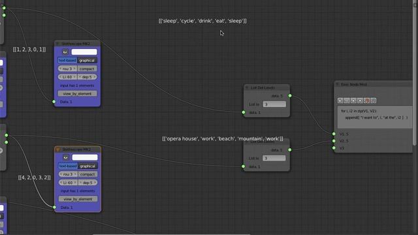Image resolution: width=418 pixels, height=235 pixels.
Task: Click the output socket wired to the upper Stethoscope
Action: click(x=4, y=8)
